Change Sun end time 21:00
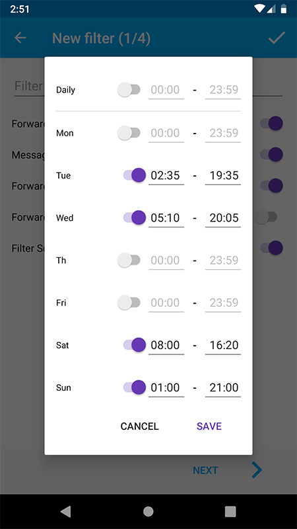The width and height of the screenshot is (297, 529). [x=223, y=388]
